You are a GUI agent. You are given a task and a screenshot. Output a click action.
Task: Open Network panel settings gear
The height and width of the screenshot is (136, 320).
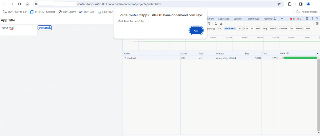click(317, 23)
